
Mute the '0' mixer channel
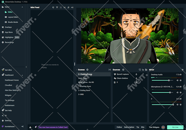coord(178,105)
